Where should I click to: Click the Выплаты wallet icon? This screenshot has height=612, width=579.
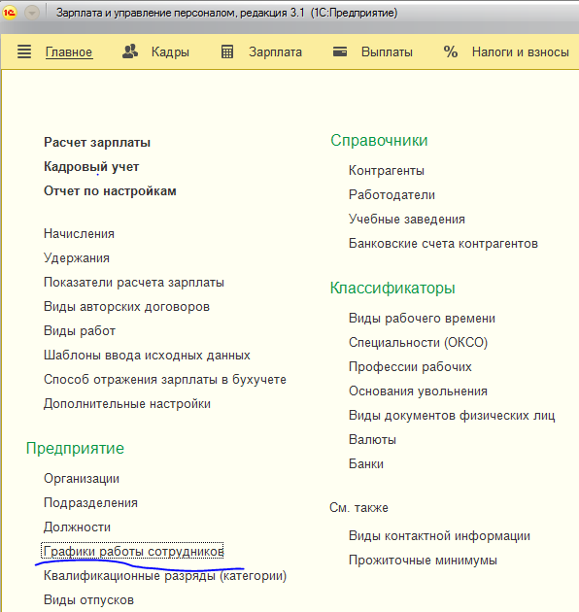coord(340,51)
